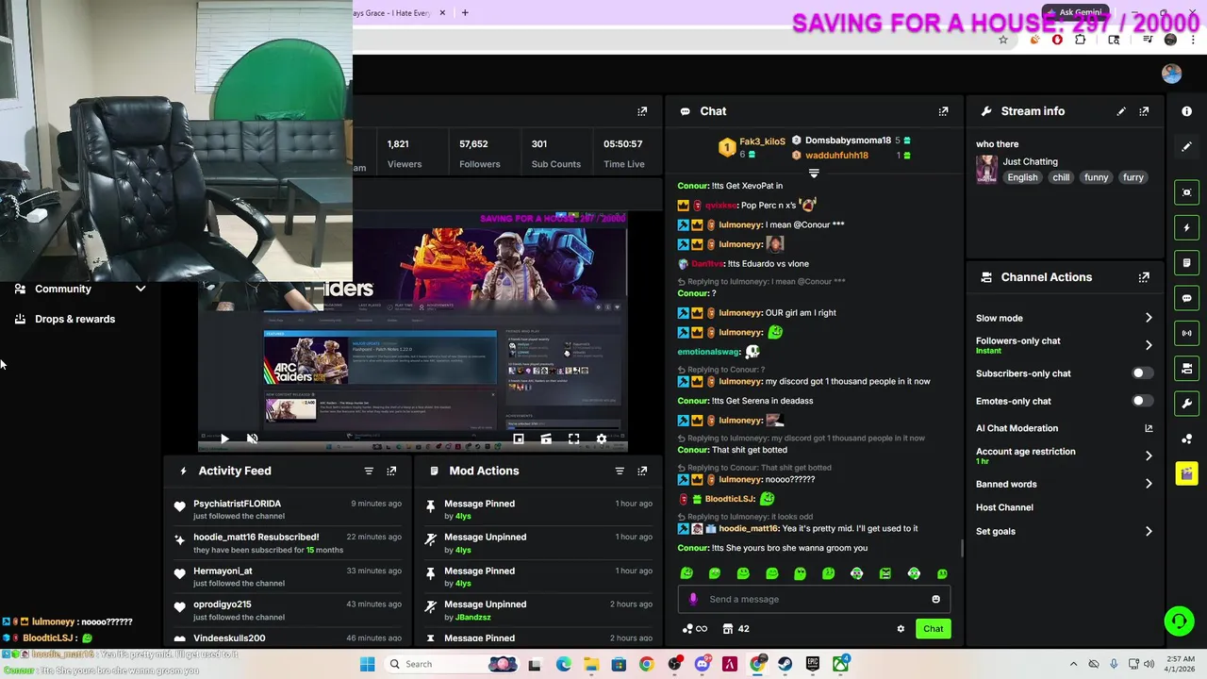
Task: Open Epic Games Launcher from taskbar
Action: tap(813, 664)
